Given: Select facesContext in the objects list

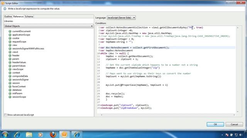Looking at the screenshot, I should [x=19, y=86].
